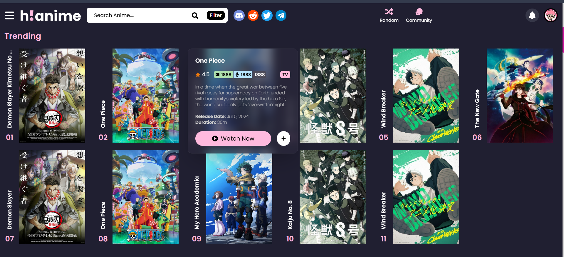Click the search magnifier icon
The image size is (564, 257).
click(x=195, y=16)
